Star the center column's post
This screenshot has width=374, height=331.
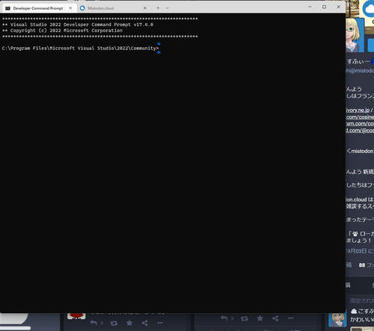click(260, 318)
